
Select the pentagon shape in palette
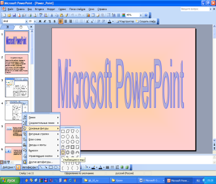77,142
